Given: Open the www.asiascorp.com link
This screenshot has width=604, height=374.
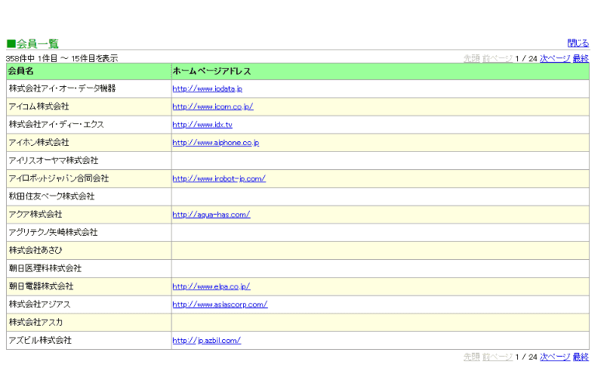Looking at the screenshot, I should click(220, 304).
